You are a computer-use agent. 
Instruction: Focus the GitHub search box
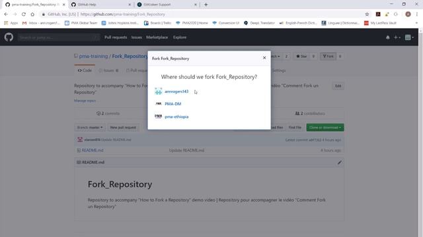point(59,38)
